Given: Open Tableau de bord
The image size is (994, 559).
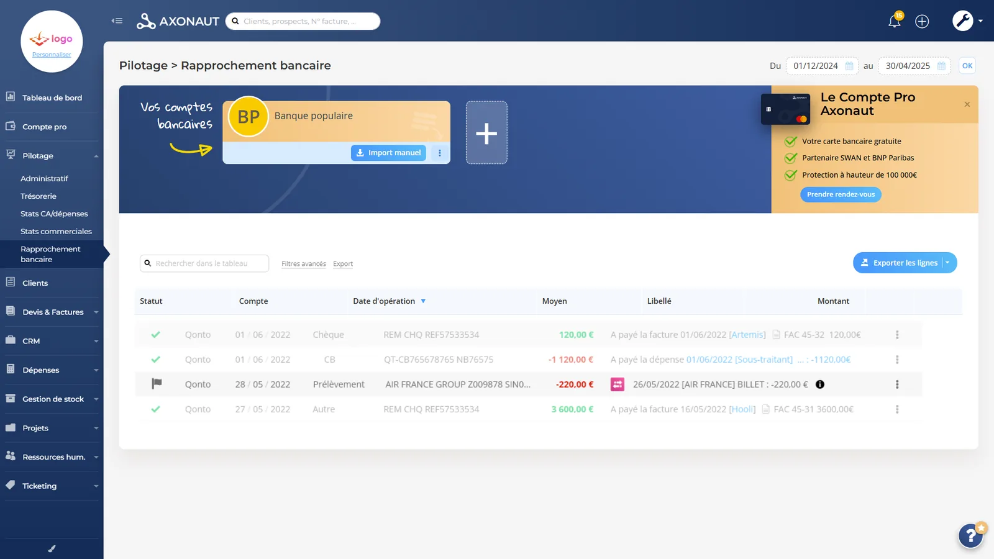Looking at the screenshot, I should pyautogui.click(x=52, y=98).
